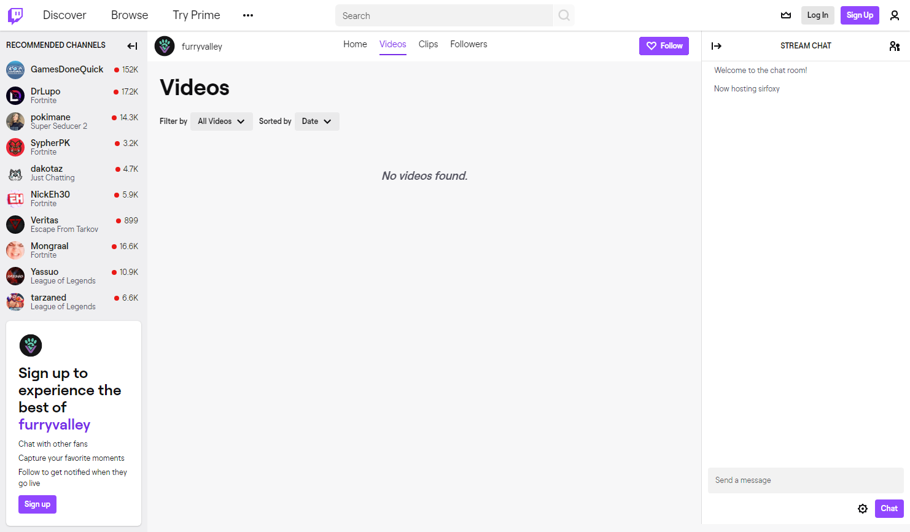Image resolution: width=910 pixels, height=532 pixels.
Task: Click furryvalley avatar in sign-up card
Action: coord(31,345)
